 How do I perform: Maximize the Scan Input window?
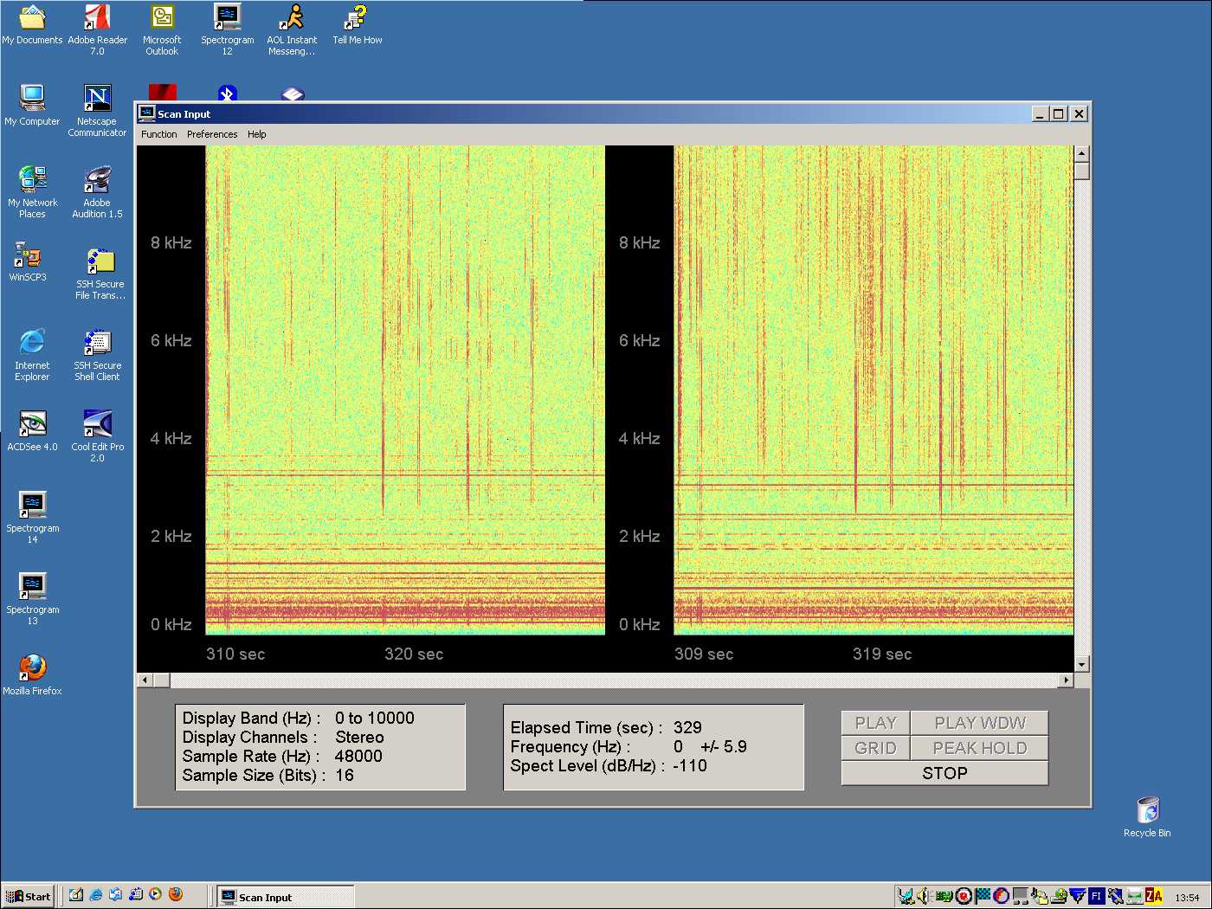pos(1060,113)
